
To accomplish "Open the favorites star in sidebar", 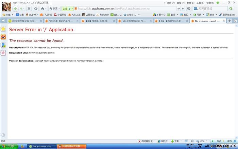I will [3, 29].
